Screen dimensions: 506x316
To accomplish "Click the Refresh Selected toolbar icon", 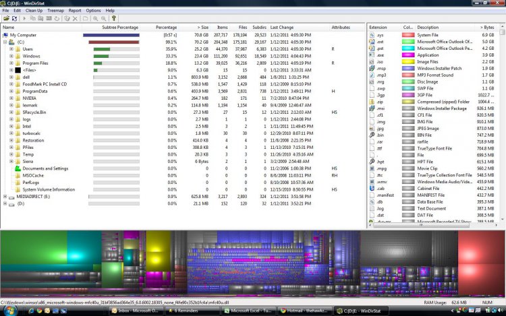I will pos(57,19).
